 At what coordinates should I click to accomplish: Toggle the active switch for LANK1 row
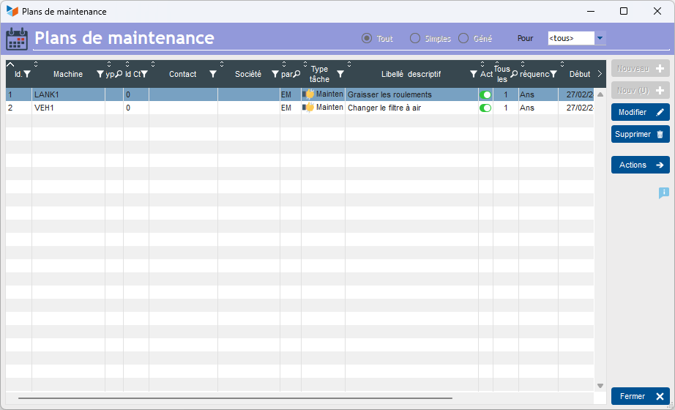[485, 94]
